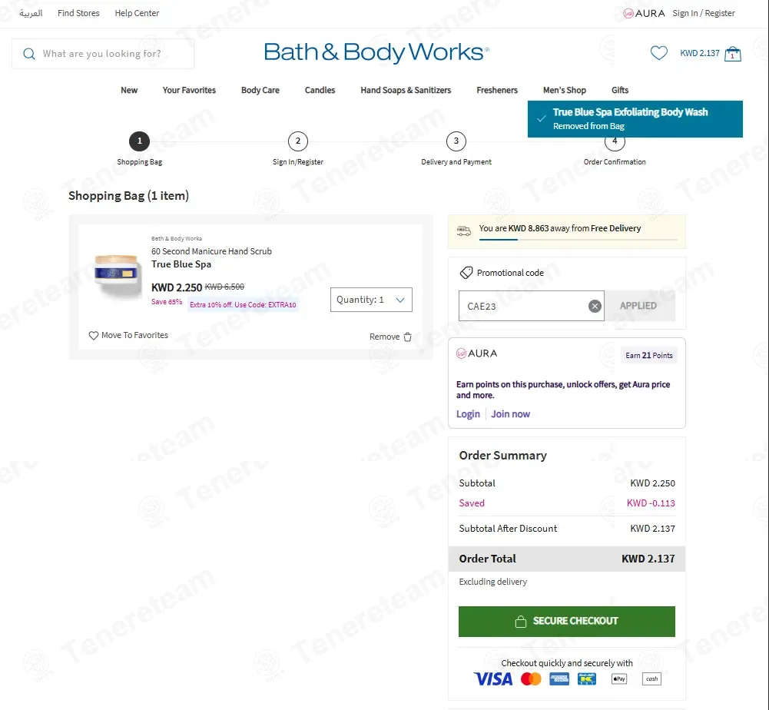Click the trash icon to remove the item
The image size is (769, 710).
coord(408,337)
